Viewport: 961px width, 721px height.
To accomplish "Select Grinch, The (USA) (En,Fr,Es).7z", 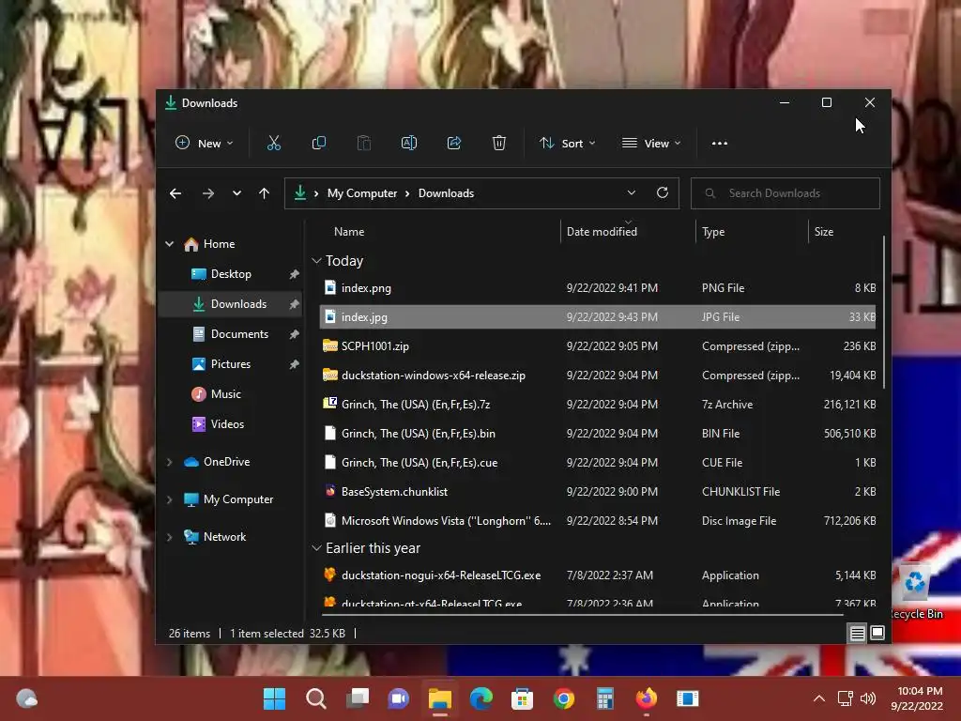I will pyautogui.click(x=598, y=404).
